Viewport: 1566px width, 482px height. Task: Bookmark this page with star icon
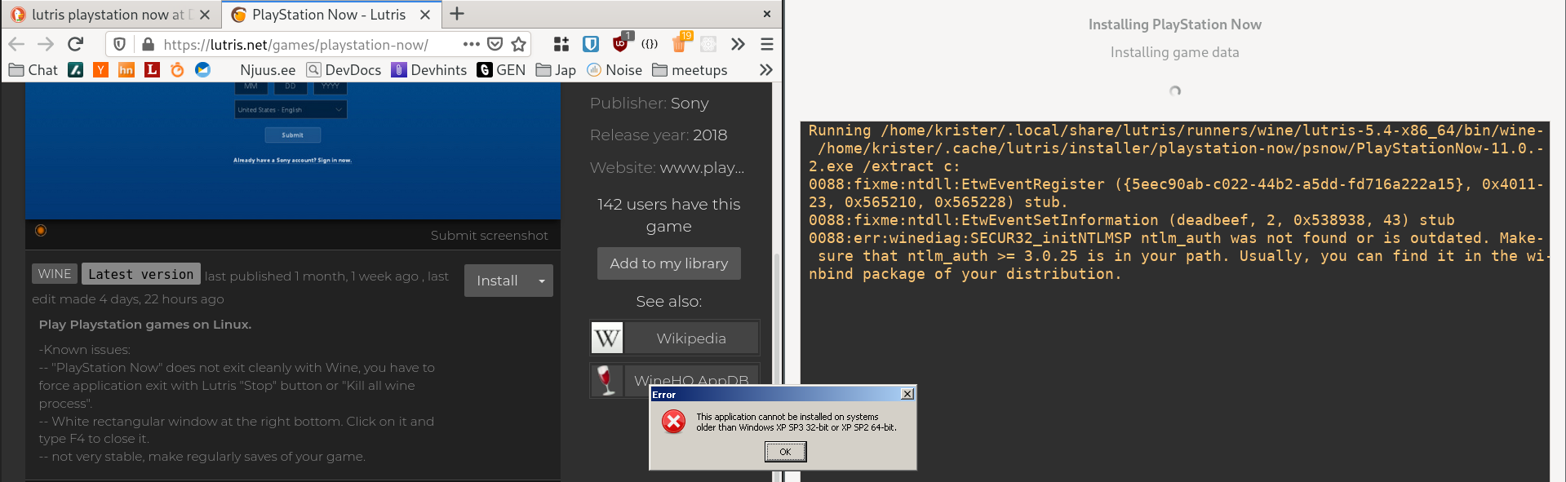[x=518, y=44]
